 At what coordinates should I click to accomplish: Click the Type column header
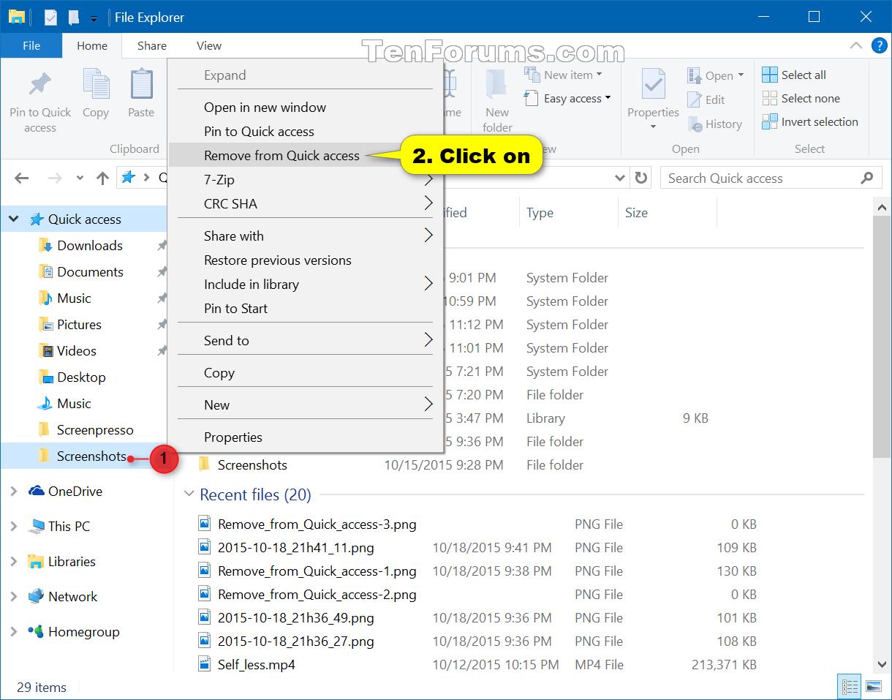568,213
